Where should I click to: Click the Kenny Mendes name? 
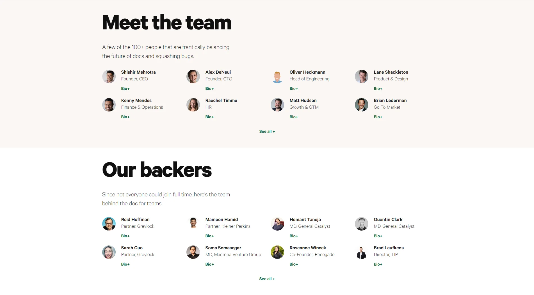[136, 100]
